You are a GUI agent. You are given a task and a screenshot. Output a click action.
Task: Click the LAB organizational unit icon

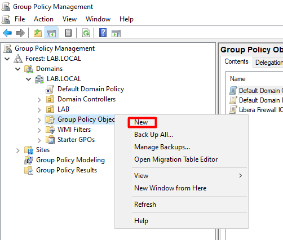coord(50,109)
